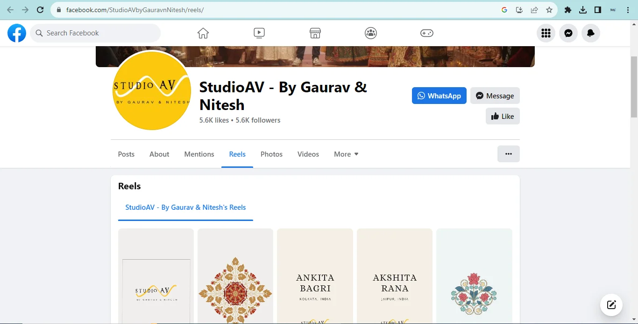The width and height of the screenshot is (638, 324).
Task: Click the page cover photo
Action: click(315, 56)
